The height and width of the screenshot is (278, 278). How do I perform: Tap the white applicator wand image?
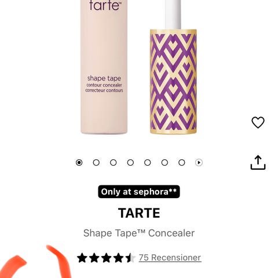[x=173, y=14]
